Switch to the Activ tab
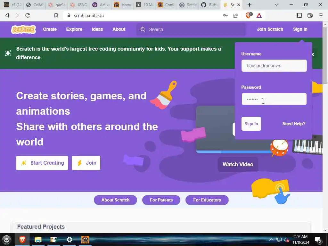This screenshot has height=246, width=328. pyautogui.click(x=101, y=4)
